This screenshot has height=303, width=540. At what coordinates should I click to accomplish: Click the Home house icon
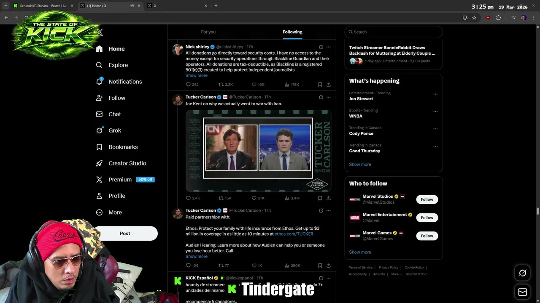99,49
